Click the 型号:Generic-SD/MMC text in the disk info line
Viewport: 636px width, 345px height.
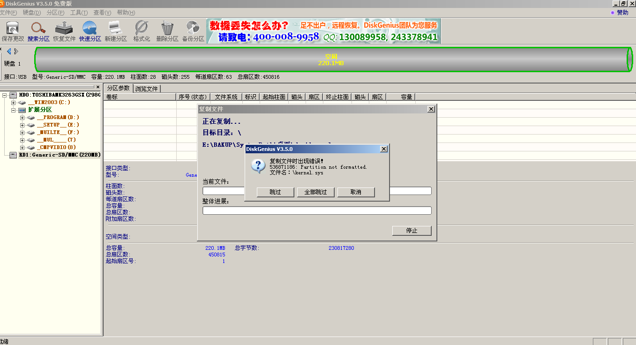pyautogui.click(x=59, y=77)
